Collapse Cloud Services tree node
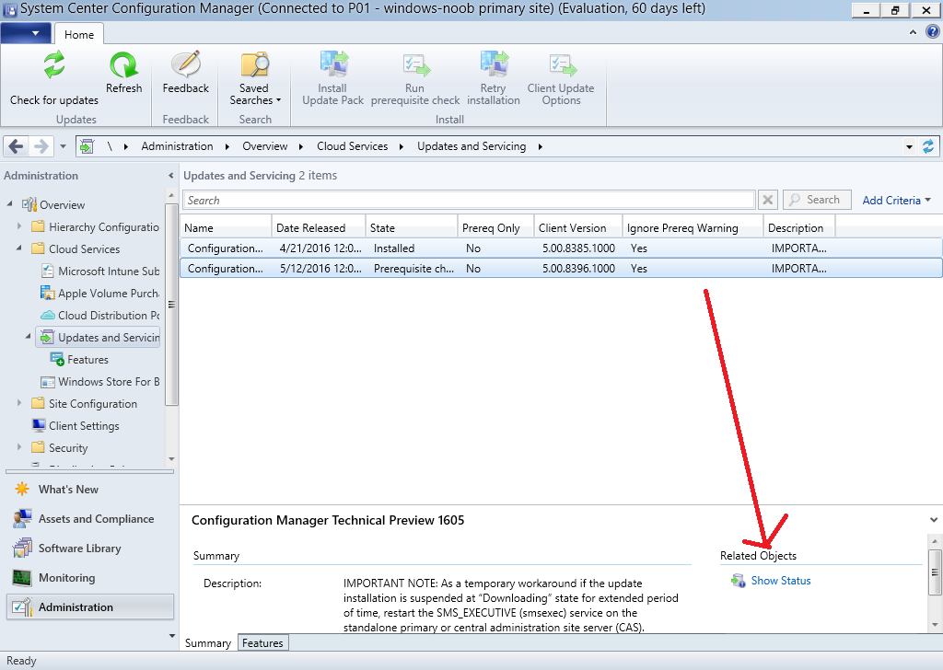 [x=19, y=248]
